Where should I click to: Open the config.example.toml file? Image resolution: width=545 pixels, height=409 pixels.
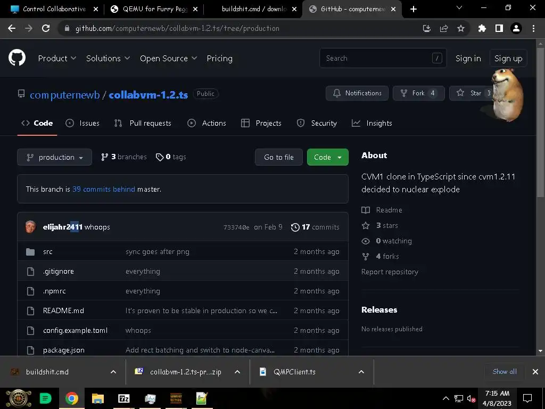(75, 330)
